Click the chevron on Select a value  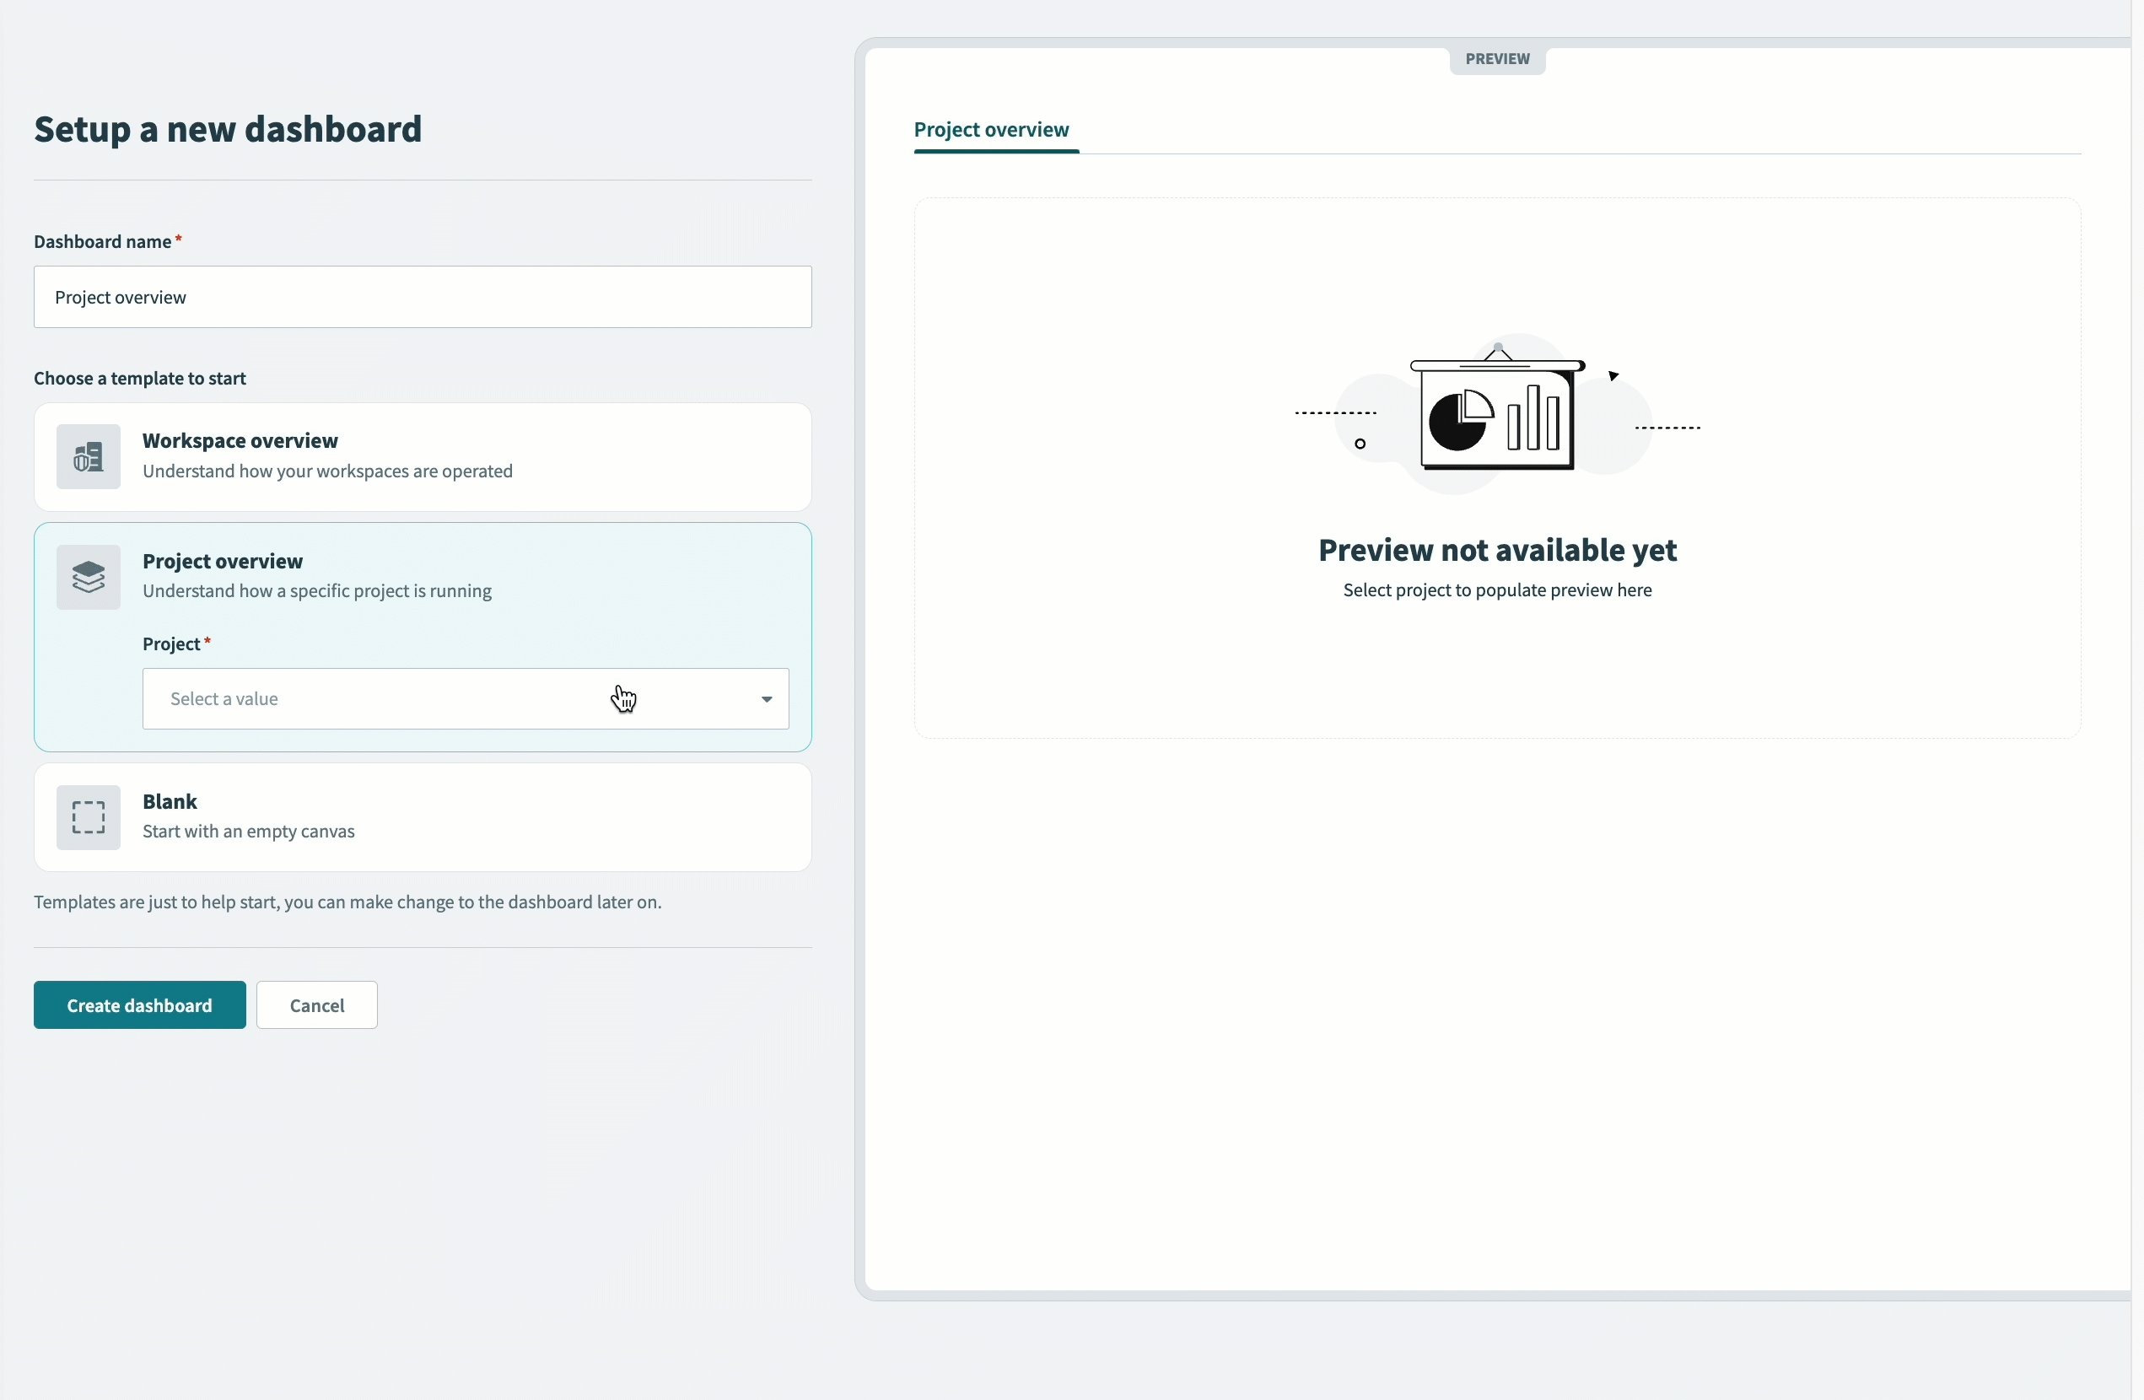point(767,698)
